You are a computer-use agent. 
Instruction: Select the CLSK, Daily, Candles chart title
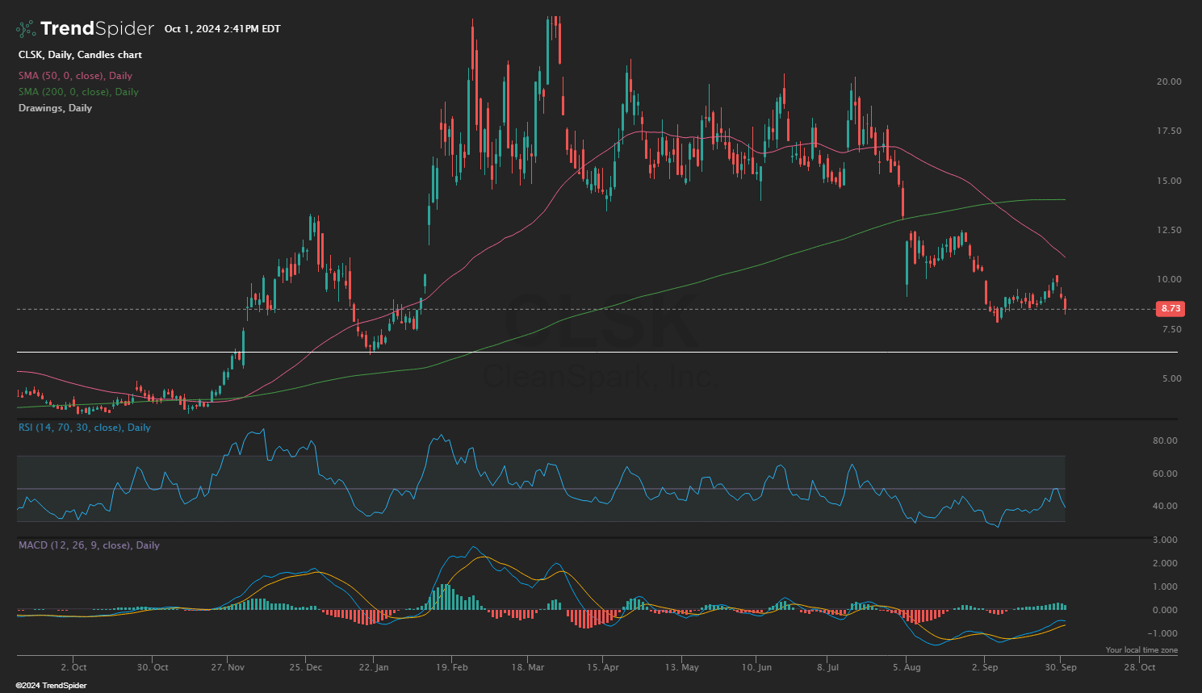[80, 55]
